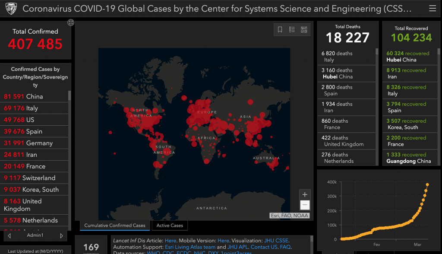
Task: Click the last data point on the chart
Action: [428, 184]
